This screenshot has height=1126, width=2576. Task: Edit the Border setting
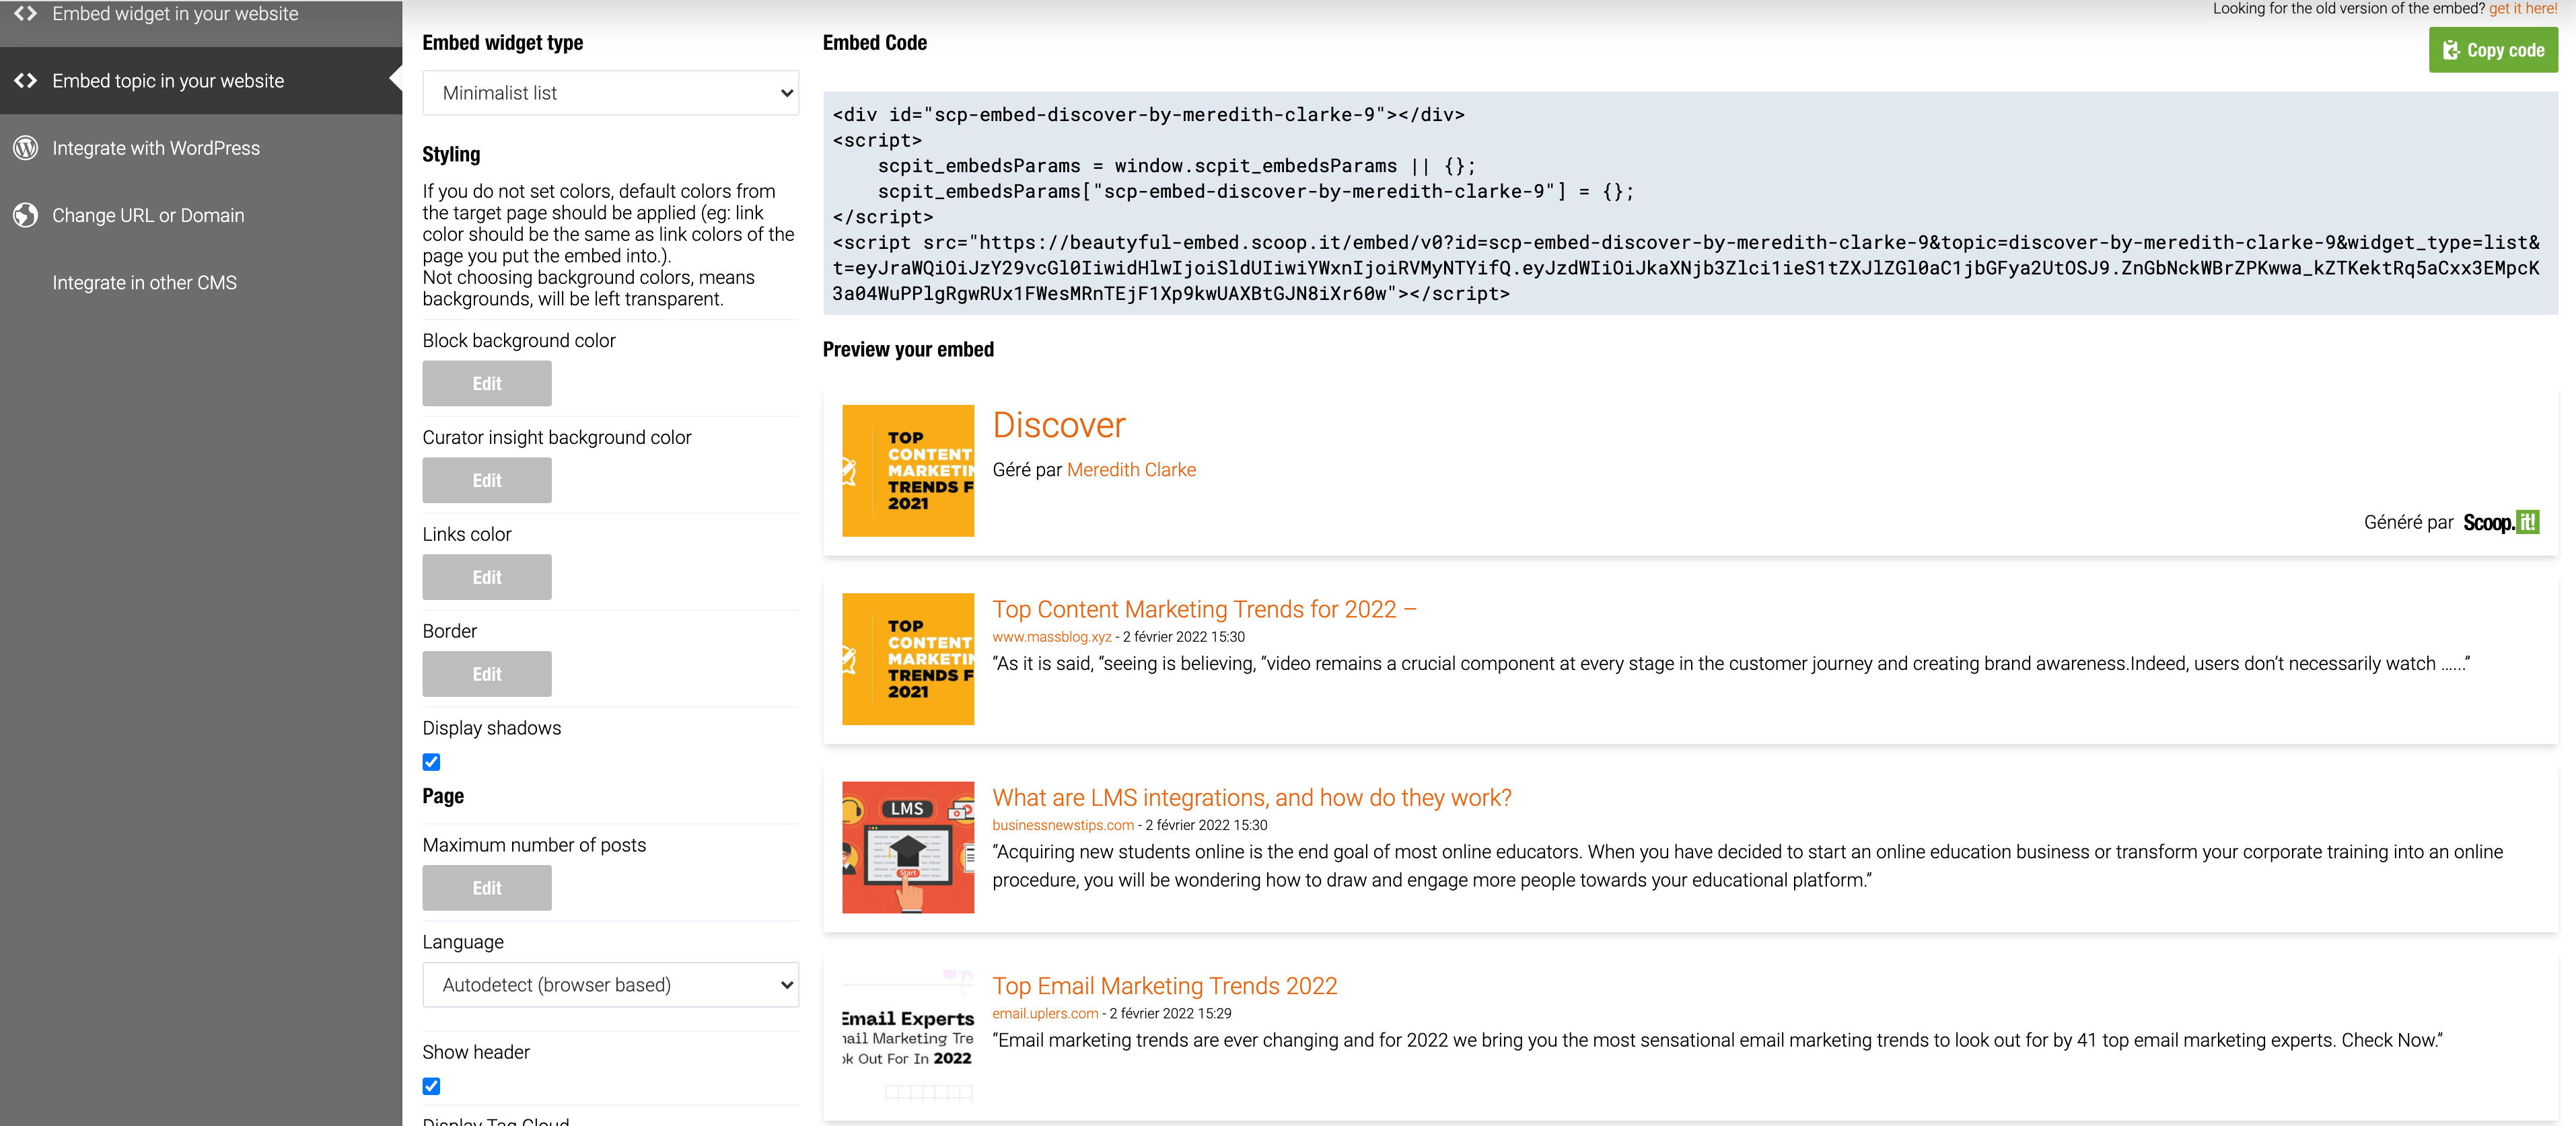point(487,675)
